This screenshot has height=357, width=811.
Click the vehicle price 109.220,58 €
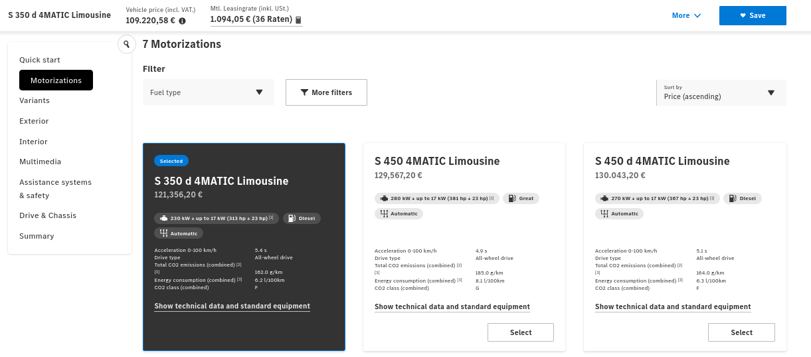(151, 21)
